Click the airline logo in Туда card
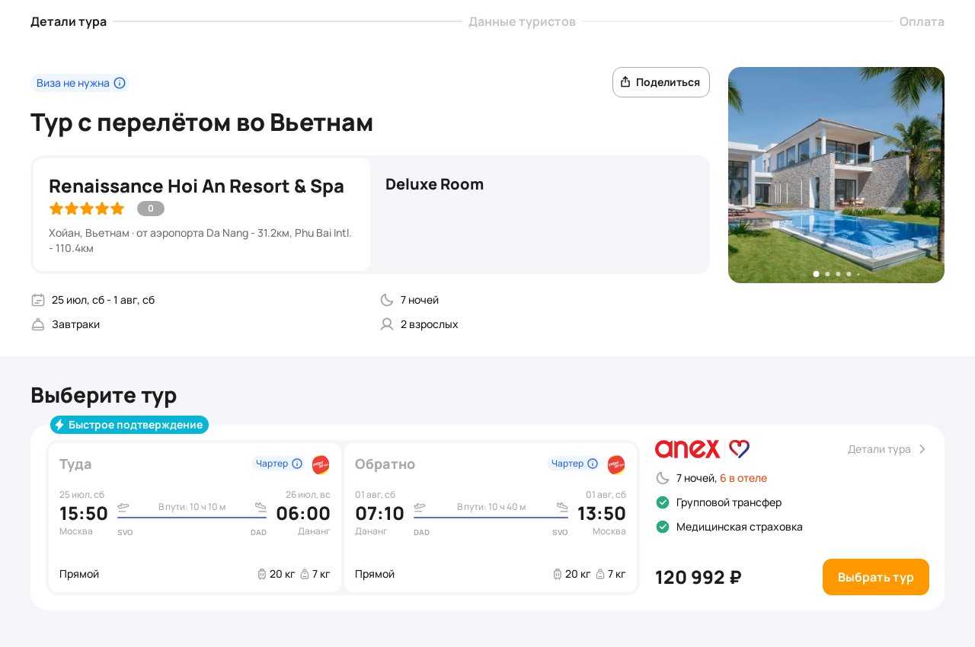 click(321, 464)
